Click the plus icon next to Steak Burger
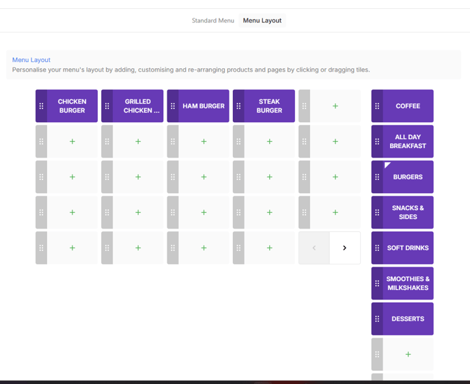The height and width of the screenshot is (384, 470). [335, 106]
